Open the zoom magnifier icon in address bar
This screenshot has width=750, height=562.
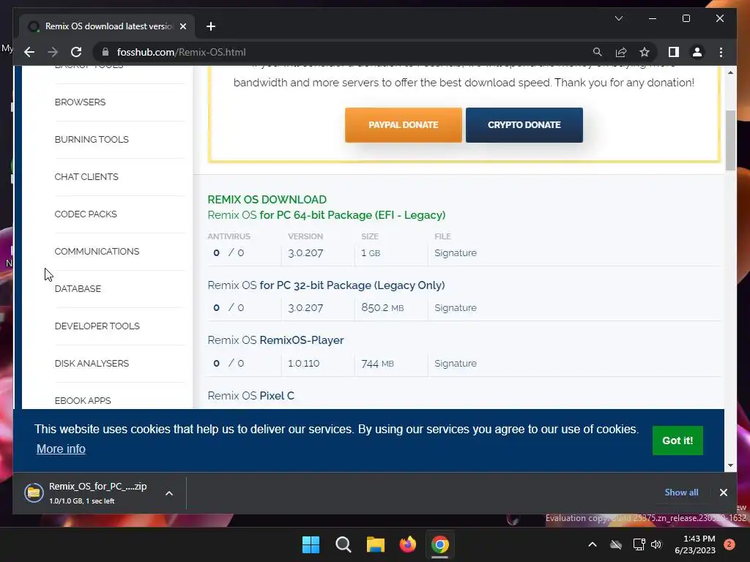pyautogui.click(x=598, y=52)
